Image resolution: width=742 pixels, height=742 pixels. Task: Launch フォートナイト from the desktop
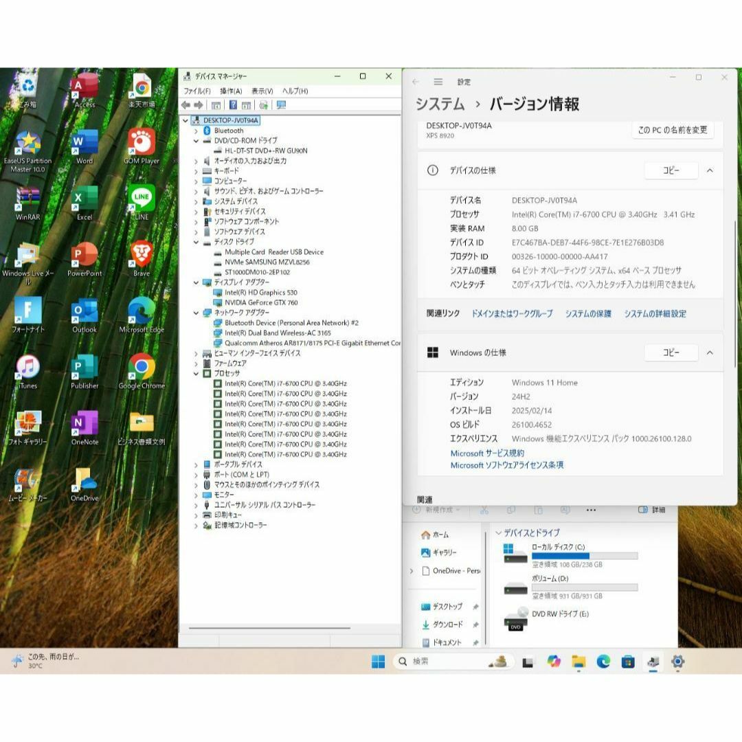point(28,315)
